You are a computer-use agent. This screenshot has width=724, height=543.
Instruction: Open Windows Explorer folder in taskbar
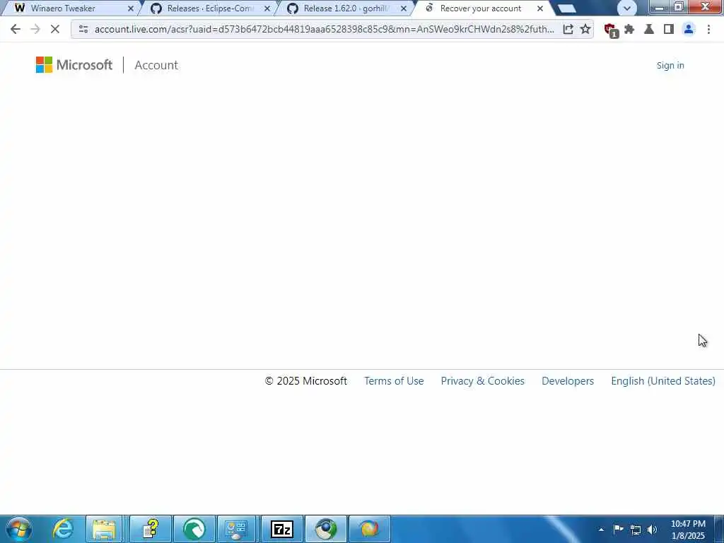[x=104, y=529]
